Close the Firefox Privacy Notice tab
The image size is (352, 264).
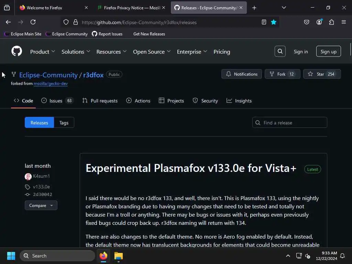pyautogui.click(x=164, y=8)
